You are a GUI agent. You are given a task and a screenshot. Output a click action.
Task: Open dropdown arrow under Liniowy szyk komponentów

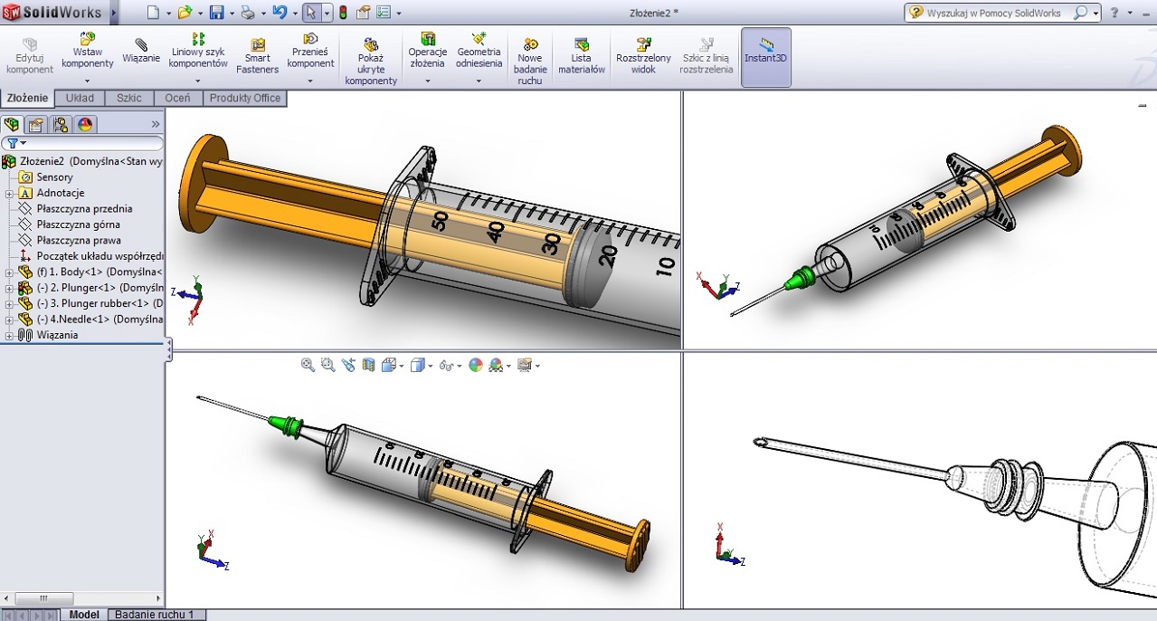pos(198,81)
